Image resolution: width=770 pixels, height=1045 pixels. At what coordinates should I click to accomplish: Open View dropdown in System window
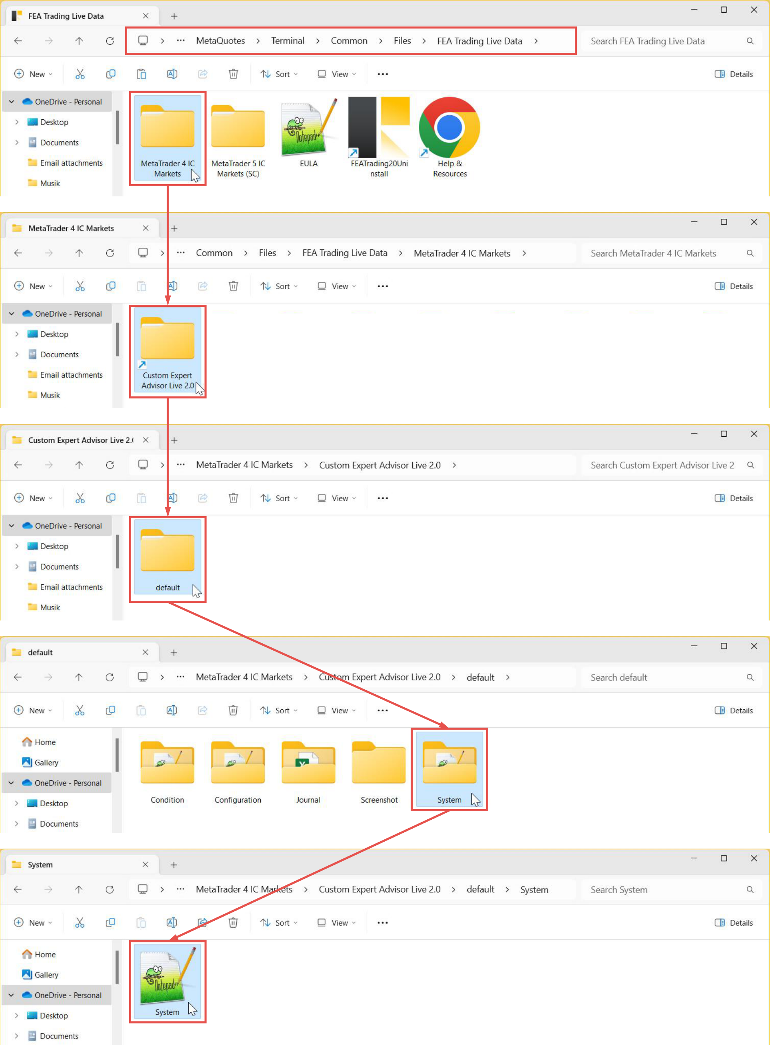[336, 923]
